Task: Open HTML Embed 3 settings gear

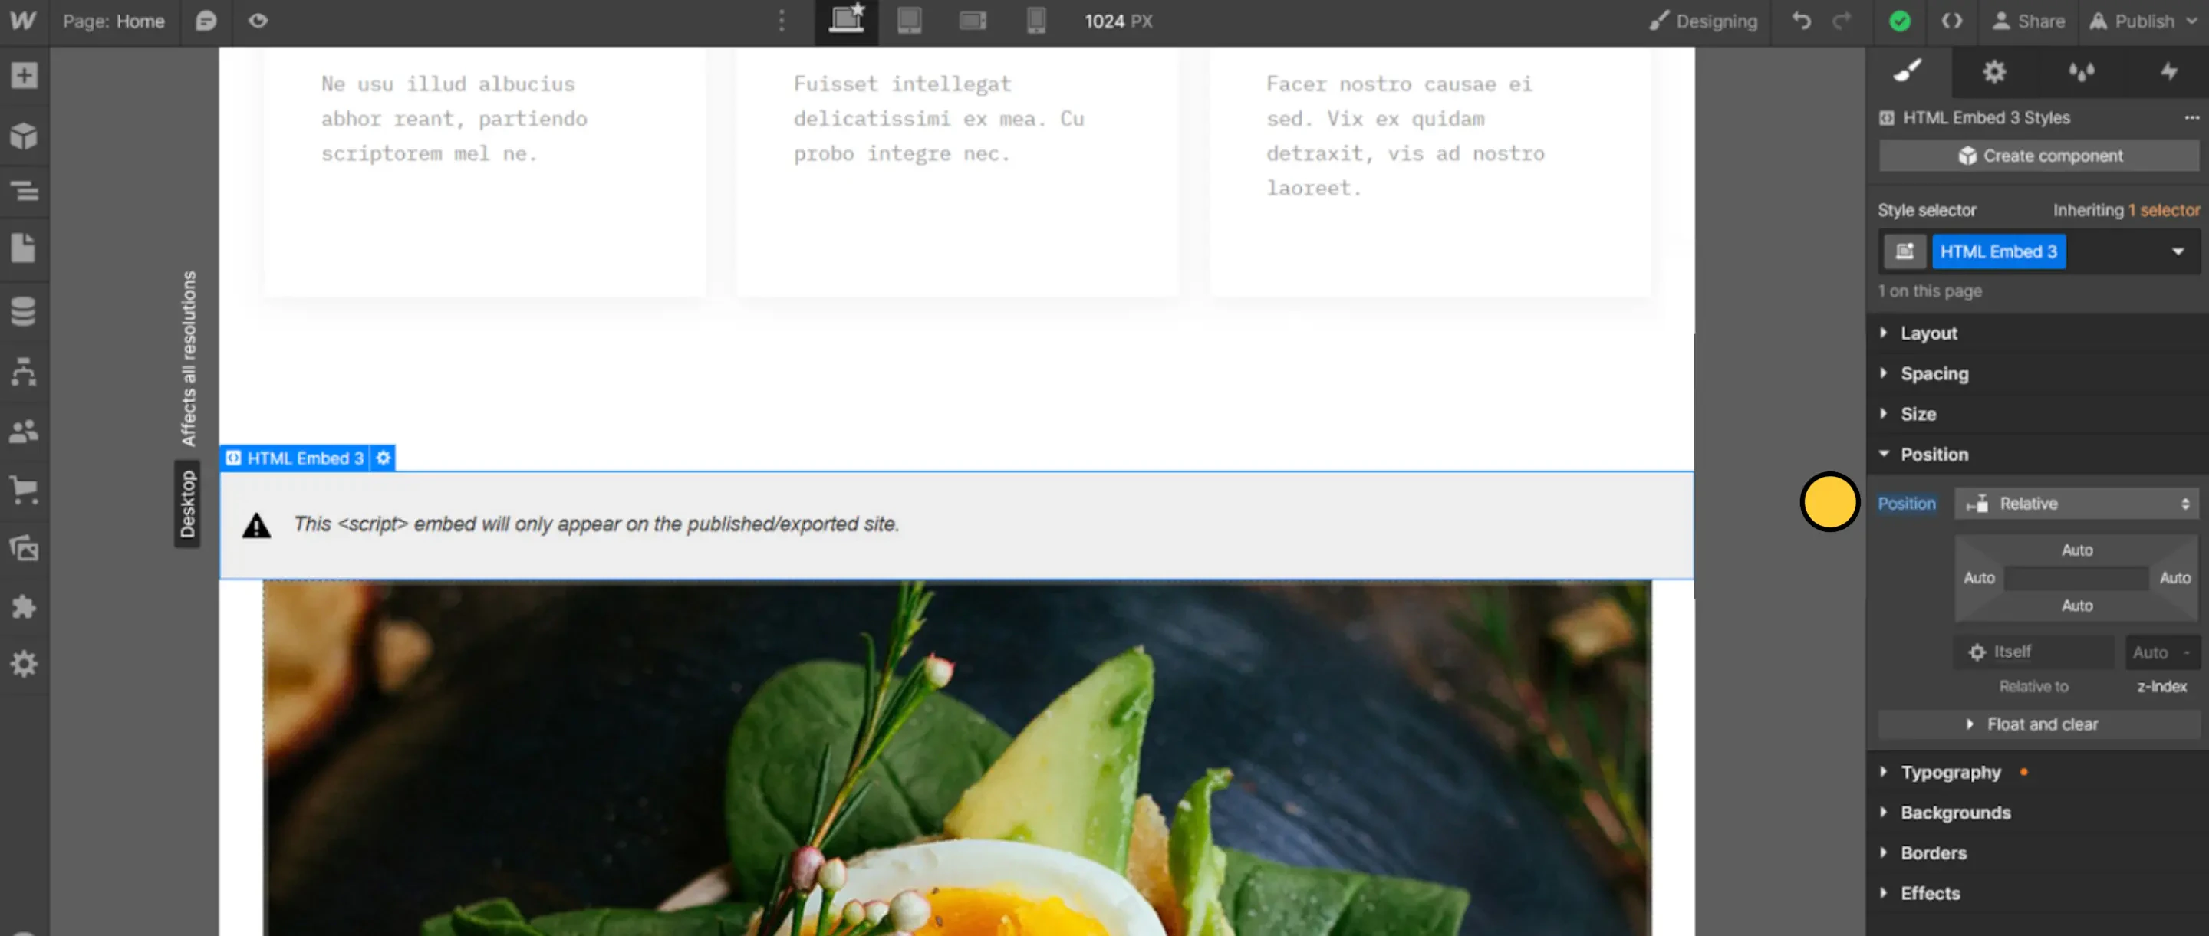Action: (384, 458)
